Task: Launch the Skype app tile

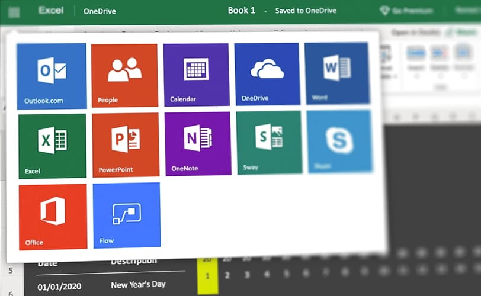Action: pyautogui.click(x=339, y=141)
